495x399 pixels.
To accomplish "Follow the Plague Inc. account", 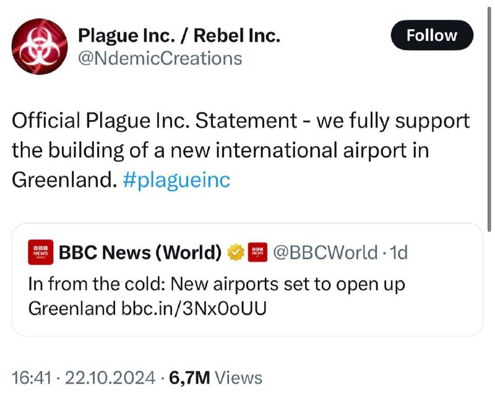I will [x=432, y=35].
